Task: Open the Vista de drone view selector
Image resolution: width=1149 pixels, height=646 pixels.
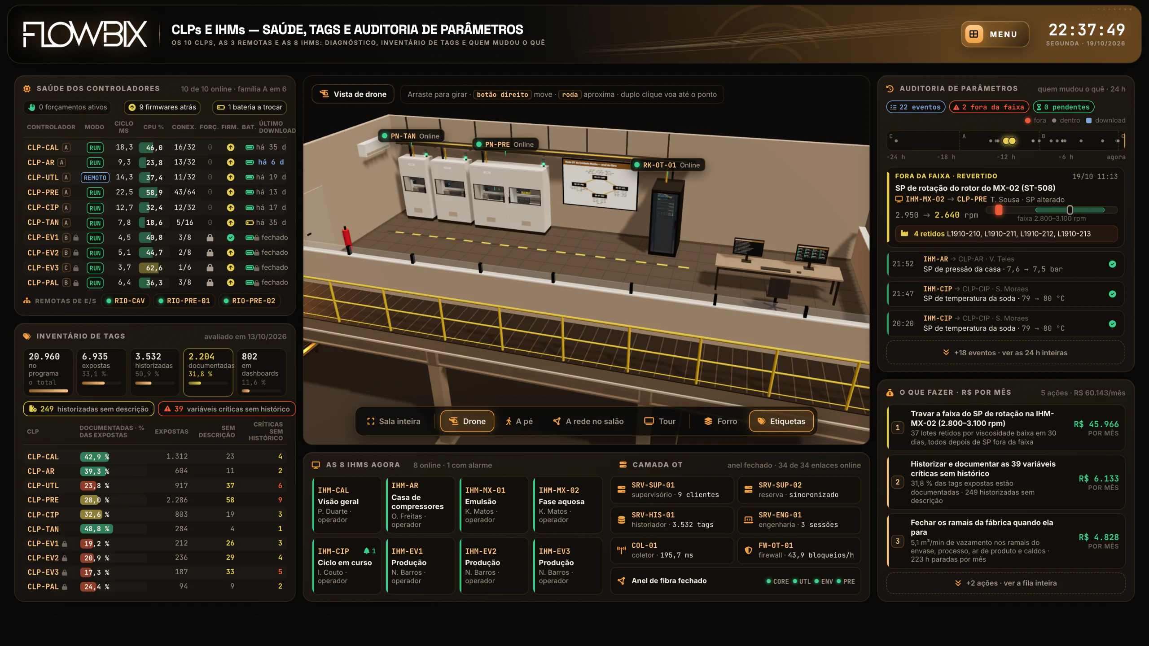Action: (x=353, y=94)
